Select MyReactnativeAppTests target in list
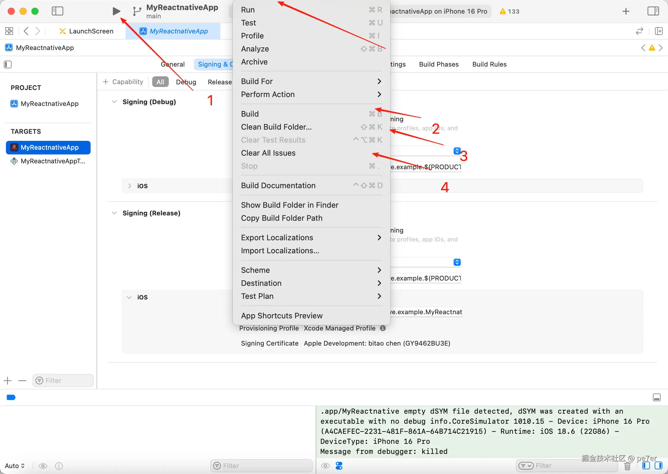Viewport: 668px width, 474px height. [x=53, y=161]
